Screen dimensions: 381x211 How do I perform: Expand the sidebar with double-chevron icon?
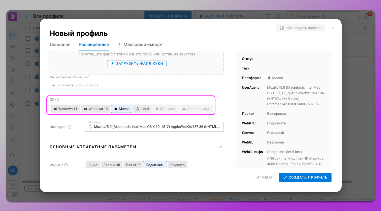coord(26,16)
